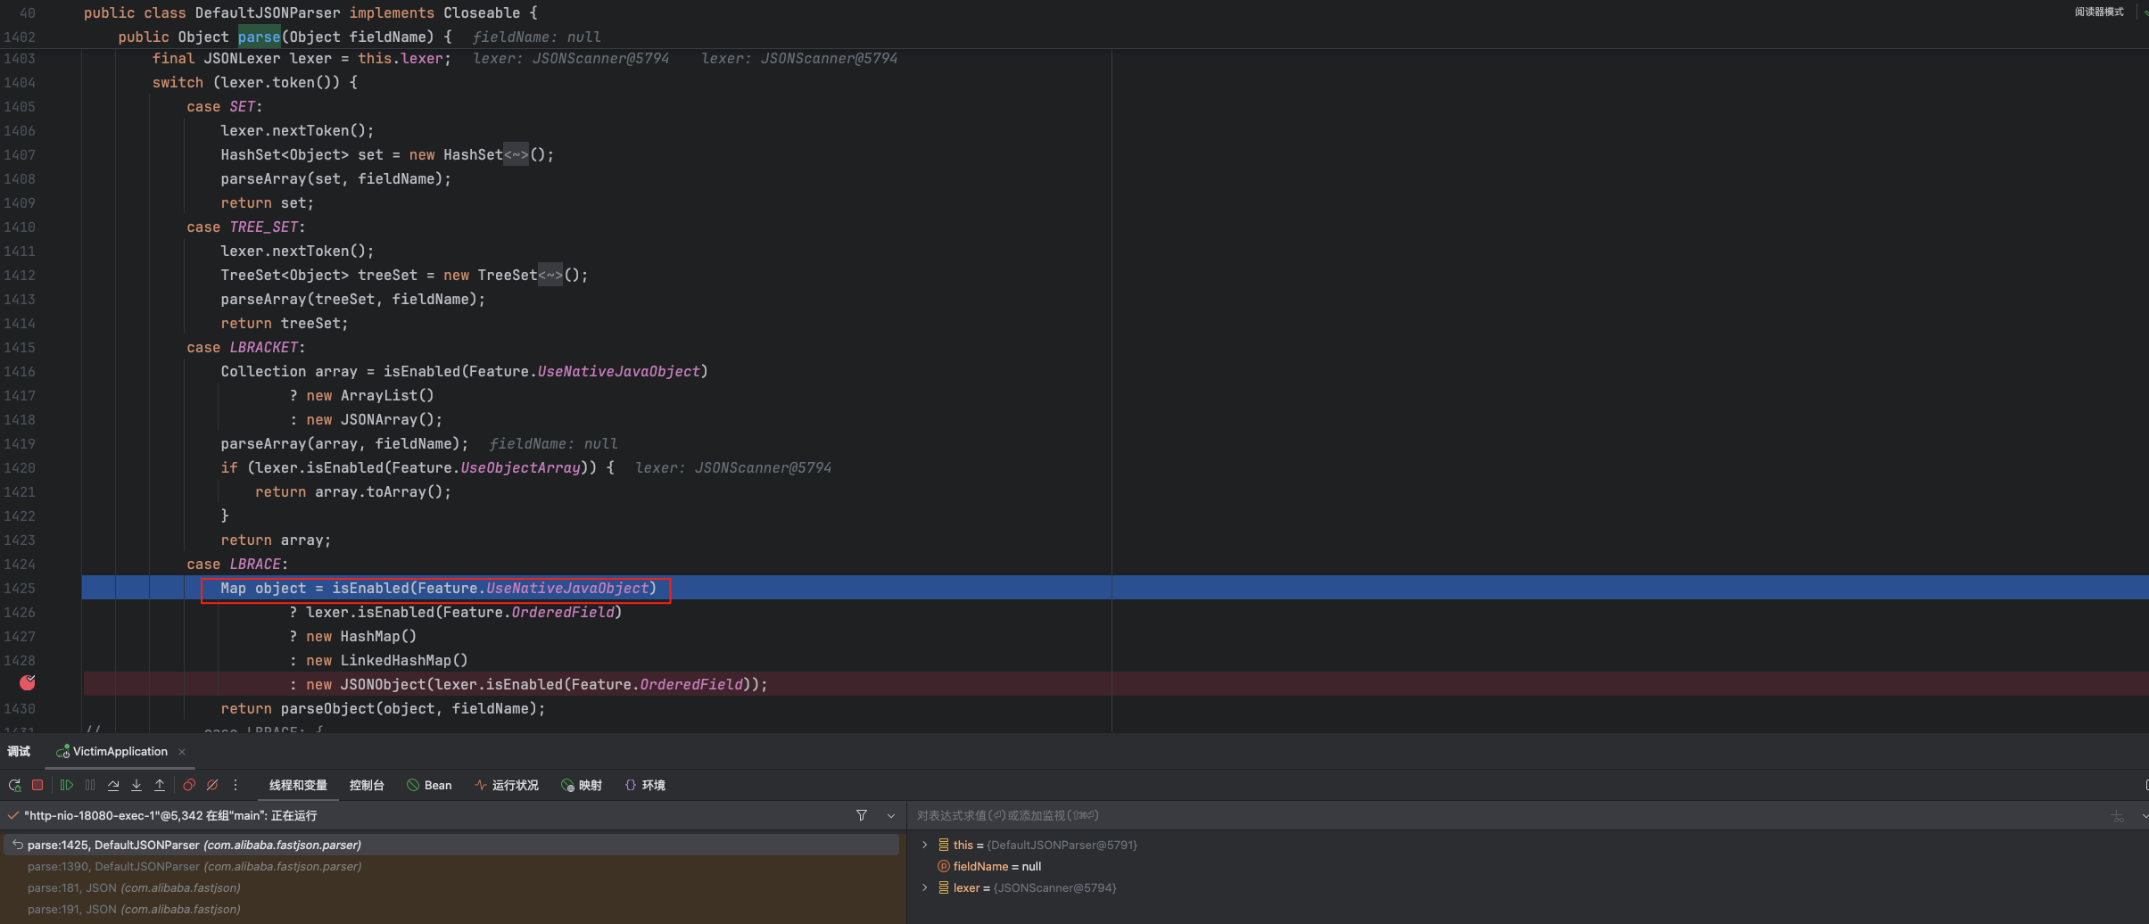Image resolution: width=2149 pixels, height=924 pixels.
Task: Select frame parse:191, JSON
Action: (x=450, y=909)
